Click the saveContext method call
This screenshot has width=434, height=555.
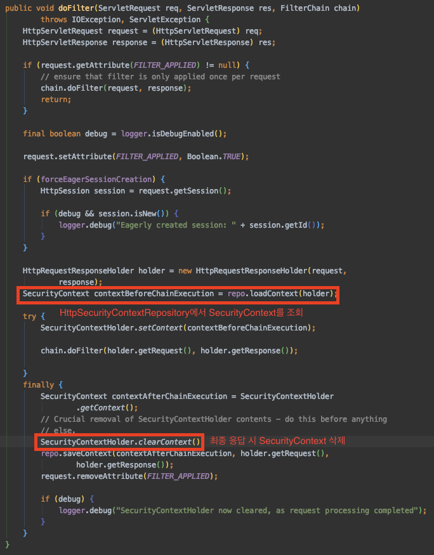click(87, 454)
